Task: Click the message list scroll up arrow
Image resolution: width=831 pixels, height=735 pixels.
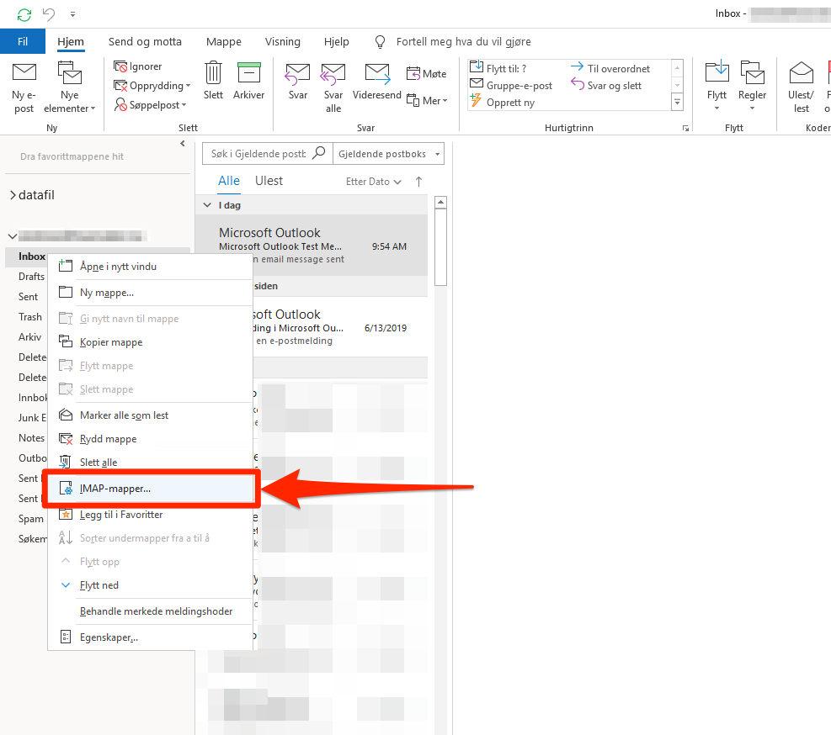Action: pos(440,203)
